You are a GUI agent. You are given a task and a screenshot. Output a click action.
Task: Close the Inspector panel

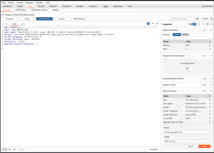[x=212, y=24]
